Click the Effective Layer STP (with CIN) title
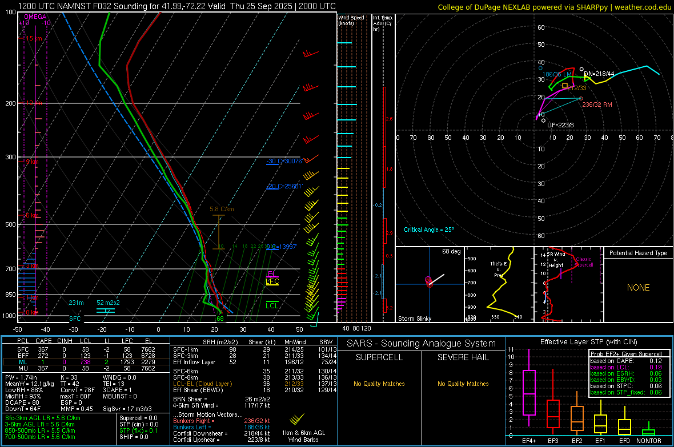The width and height of the screenshot is (674, 447). point(588,342)
